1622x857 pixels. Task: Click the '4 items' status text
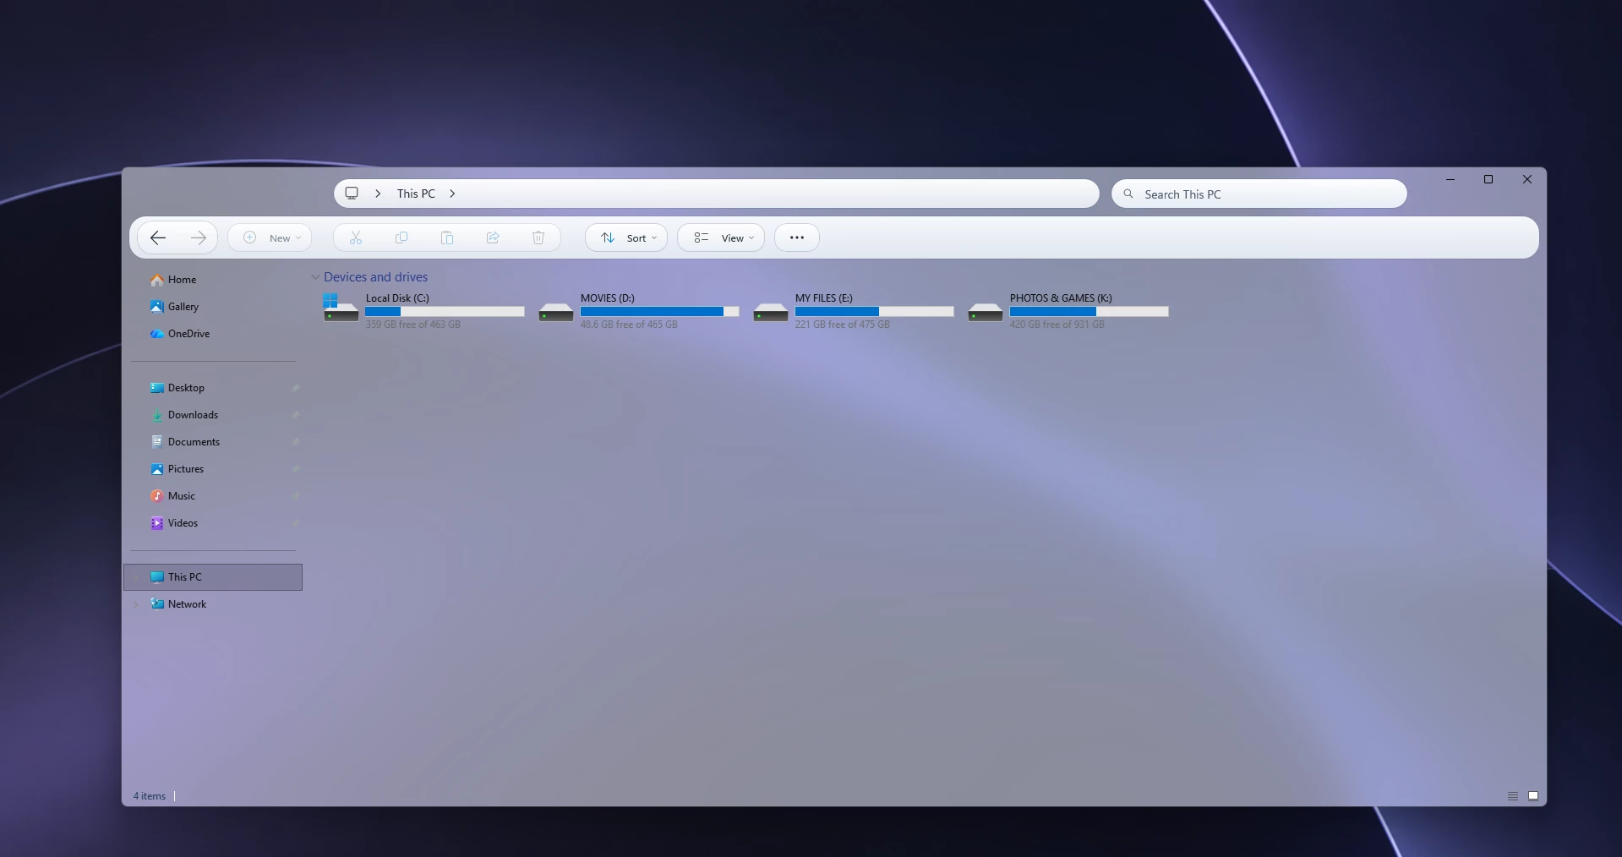point(150,796)
